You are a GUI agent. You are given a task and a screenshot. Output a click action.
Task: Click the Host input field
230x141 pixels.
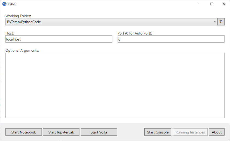pos(59,39)
